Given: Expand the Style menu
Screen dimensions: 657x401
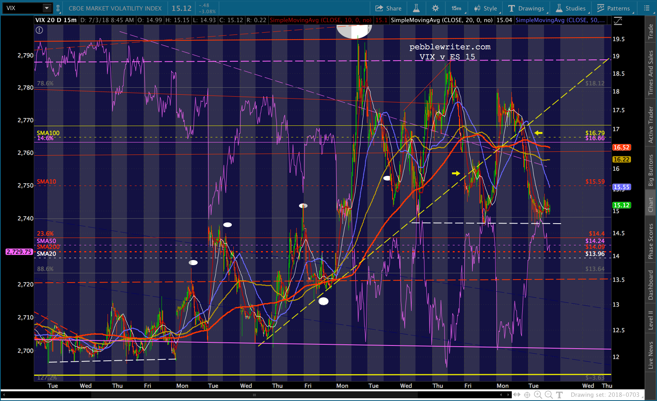Looking at the screenshot, I should click(x=486, y=8).
